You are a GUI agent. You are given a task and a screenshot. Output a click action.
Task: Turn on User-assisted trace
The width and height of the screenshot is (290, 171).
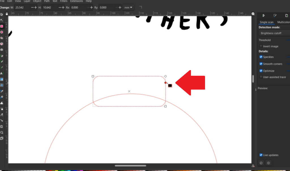pyautogui.click(x=261, y=77)
